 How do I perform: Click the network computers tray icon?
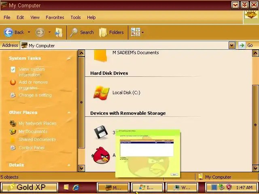coord(221,187)
